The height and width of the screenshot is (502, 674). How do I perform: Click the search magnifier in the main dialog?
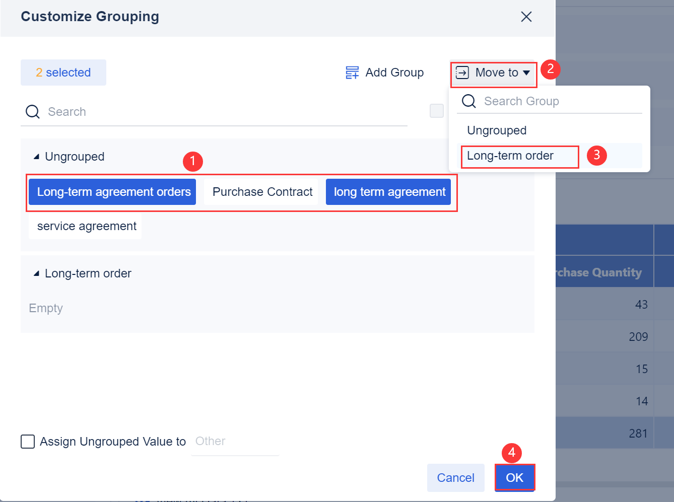click(32, 111)
